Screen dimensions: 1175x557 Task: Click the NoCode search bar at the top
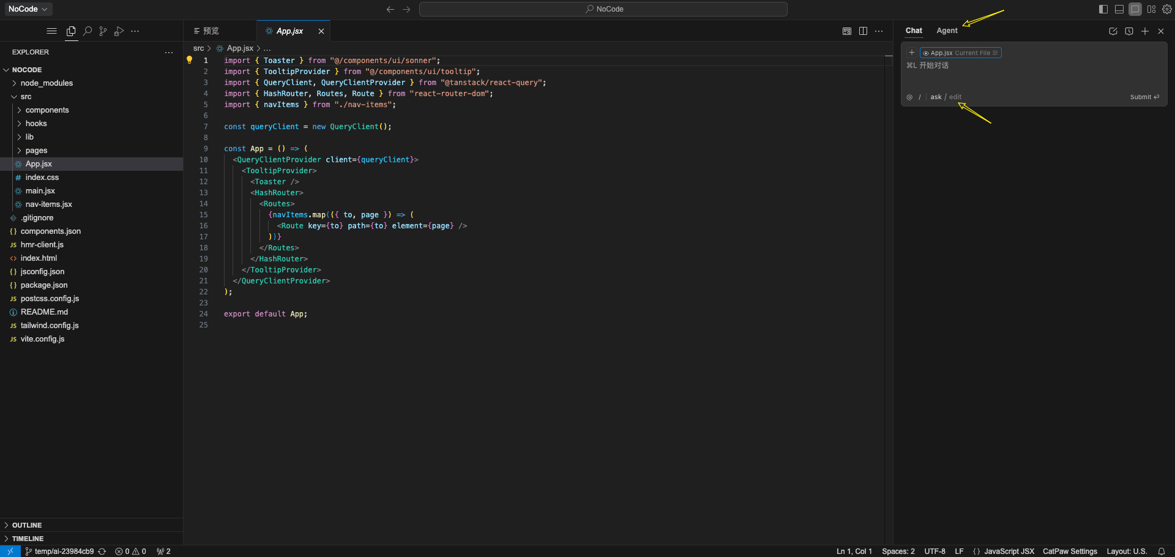click(604, 9)
